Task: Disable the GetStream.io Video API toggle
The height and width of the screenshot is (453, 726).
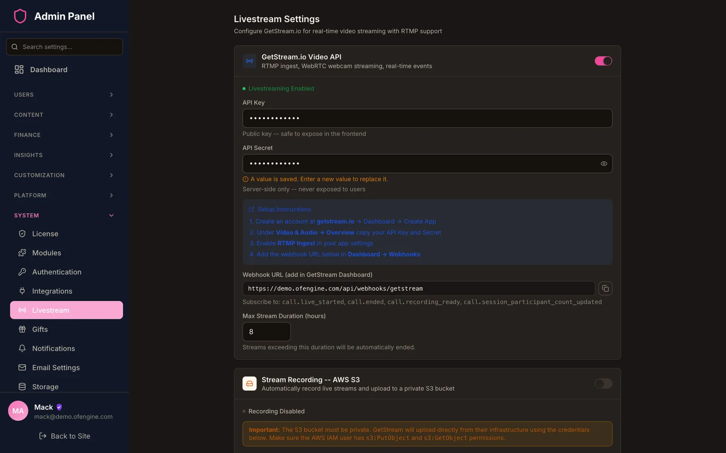Action: [x=603, y=61]
